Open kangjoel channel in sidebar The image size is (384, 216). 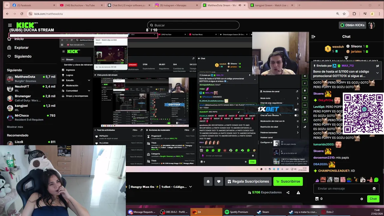[x=31, y=108]
